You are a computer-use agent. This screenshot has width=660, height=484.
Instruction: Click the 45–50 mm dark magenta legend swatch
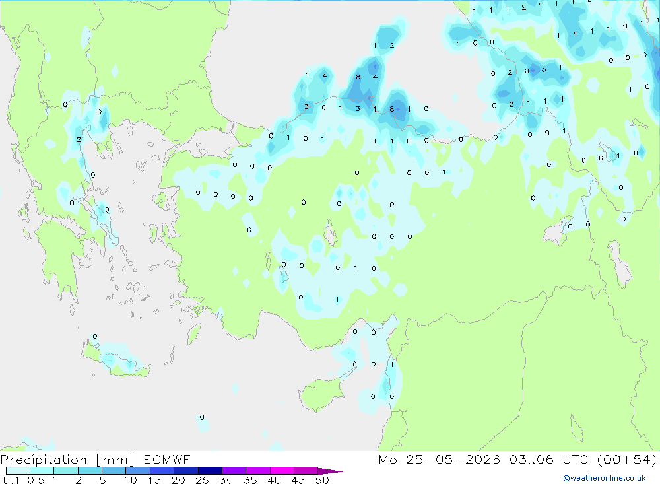point(306,471)
